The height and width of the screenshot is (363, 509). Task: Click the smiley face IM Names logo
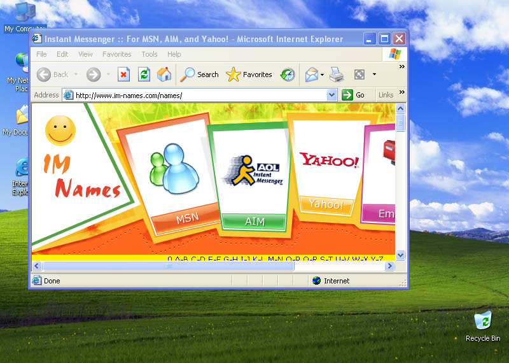[x=60, y=131]
